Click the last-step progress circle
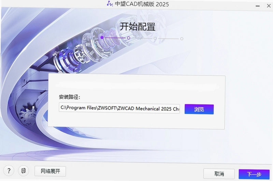The width and height of the screenshot is (273, 181). click(x=182, y=39)
